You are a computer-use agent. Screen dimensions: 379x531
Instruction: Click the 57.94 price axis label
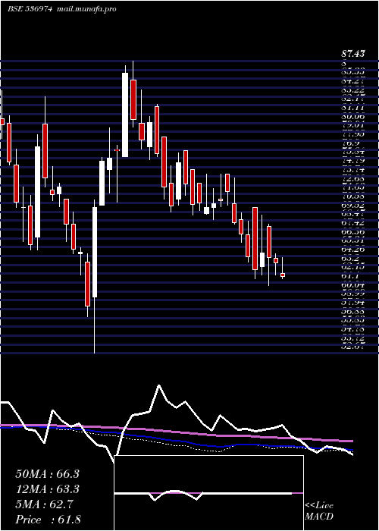(352, 303)
